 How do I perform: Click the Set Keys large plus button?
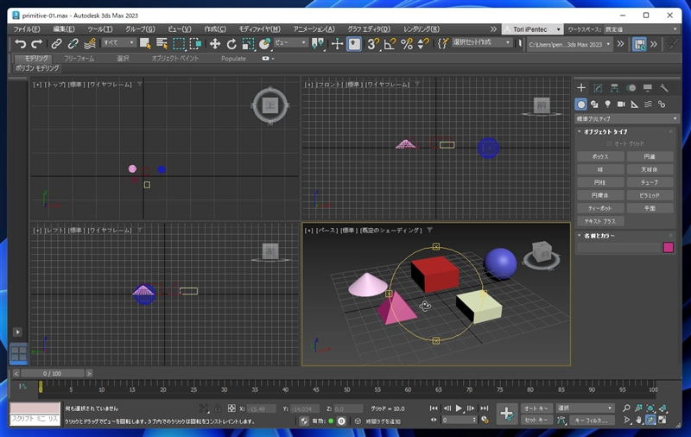(507, 414)
